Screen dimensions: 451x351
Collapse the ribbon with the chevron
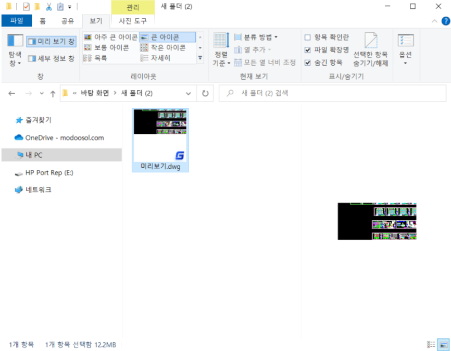click(435, 21)
